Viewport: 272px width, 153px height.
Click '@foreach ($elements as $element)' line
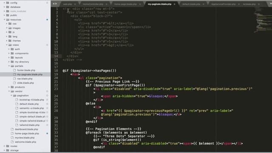click(x=116, y=133)
